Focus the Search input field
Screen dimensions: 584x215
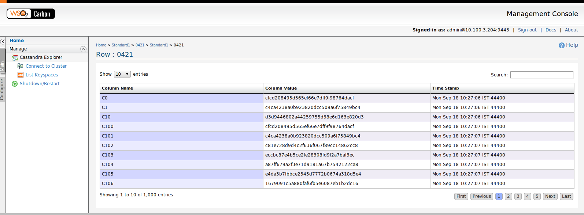(x=542, y=75)
